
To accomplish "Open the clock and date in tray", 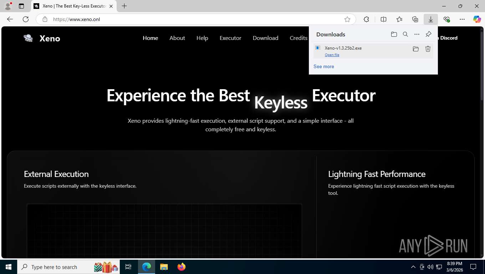I will (x=454, y=267).
